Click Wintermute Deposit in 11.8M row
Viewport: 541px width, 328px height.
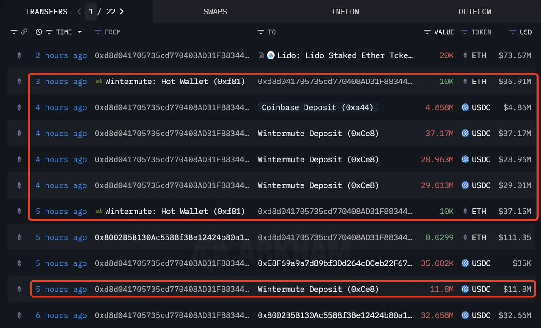pos(318,289)
